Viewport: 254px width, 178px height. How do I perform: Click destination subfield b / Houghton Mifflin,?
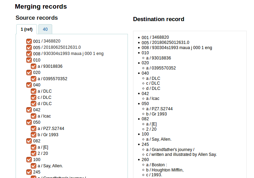coord(165,170)
